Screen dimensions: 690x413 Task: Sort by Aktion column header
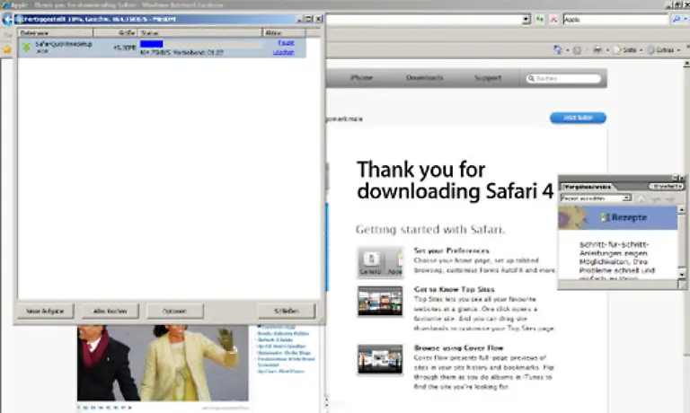click(284, 33)
